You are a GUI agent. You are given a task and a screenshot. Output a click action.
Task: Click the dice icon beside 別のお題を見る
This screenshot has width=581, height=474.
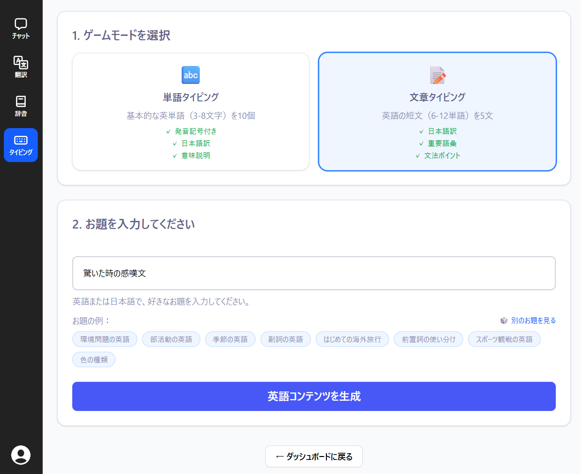503,321
